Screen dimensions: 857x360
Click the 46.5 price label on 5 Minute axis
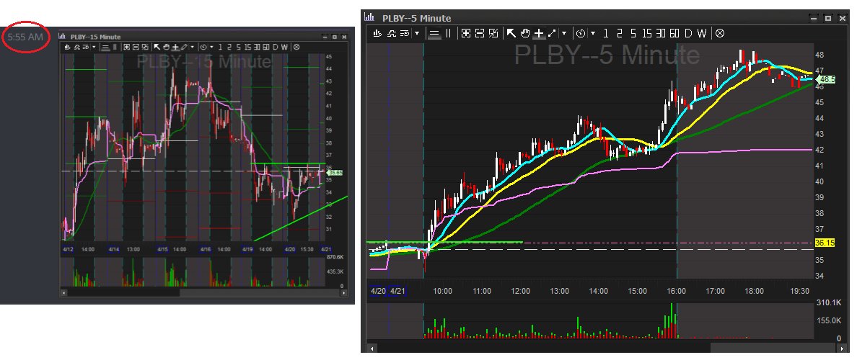(x=827, y=80)
